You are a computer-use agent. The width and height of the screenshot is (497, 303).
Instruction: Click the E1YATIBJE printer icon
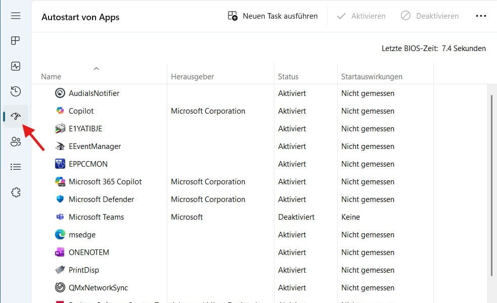coord(60,129)
